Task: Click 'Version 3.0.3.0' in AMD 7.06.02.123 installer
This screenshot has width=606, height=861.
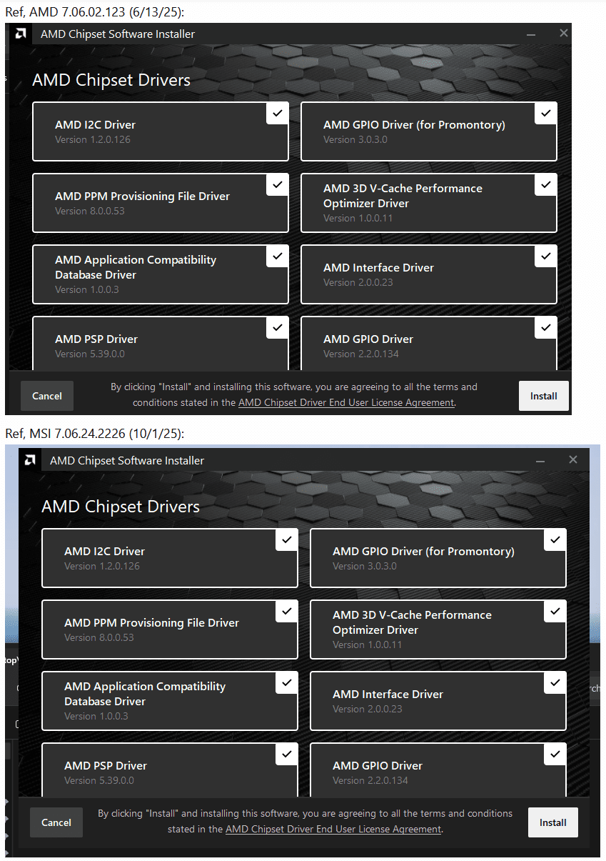Action: [x=355, y=139]
